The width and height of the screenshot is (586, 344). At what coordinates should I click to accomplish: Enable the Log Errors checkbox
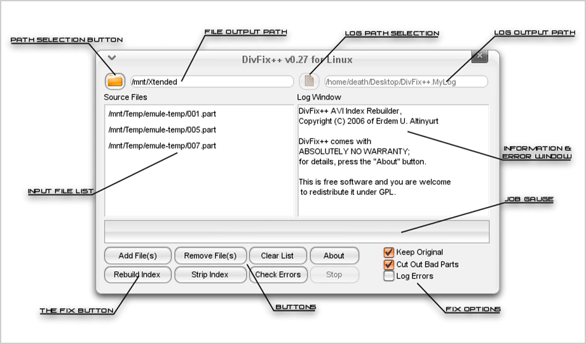[389, 276]
